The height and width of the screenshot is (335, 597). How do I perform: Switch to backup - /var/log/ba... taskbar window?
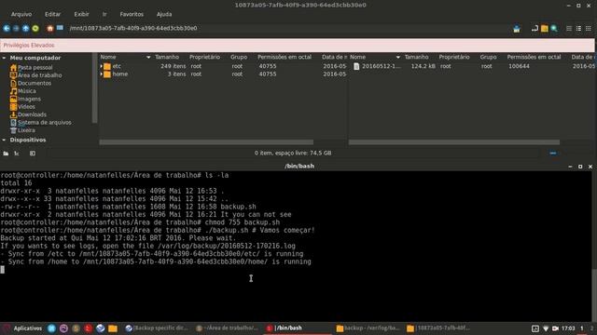(368, 328)
